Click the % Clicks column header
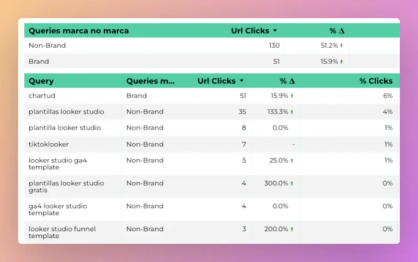Screen dimensions: 418x262 pos(376,81)
